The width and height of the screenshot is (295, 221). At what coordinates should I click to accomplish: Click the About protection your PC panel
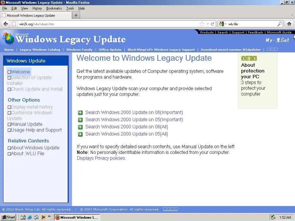pyautogui.click(x=258, y=81)
